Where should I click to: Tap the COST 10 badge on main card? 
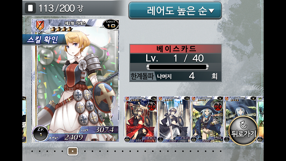[x=111, y=25]
